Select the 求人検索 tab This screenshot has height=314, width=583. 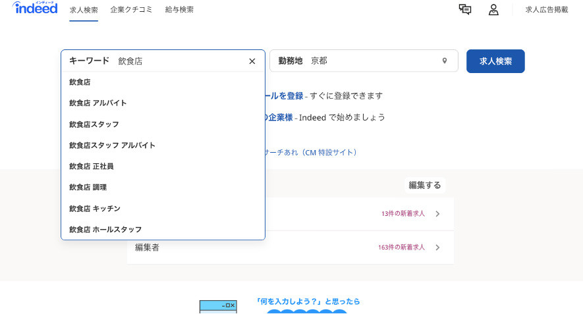[84, 10]
